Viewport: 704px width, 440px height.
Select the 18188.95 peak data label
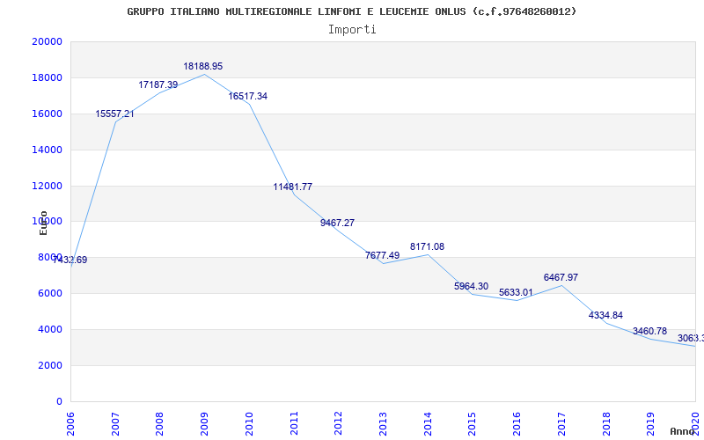tap(203, 67)
